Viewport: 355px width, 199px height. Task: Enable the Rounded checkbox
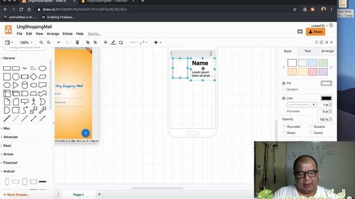pyautogui.click(x=284, y=127)
